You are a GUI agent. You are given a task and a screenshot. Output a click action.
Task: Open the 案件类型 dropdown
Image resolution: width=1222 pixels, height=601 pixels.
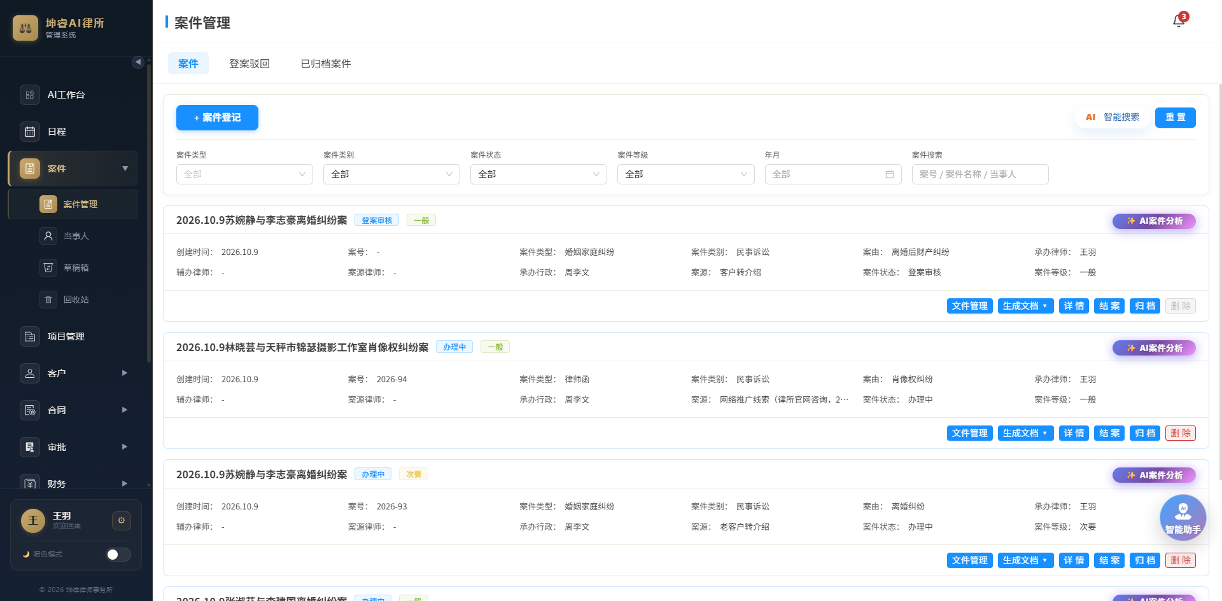pyautogui.click(x=244, y=174)
